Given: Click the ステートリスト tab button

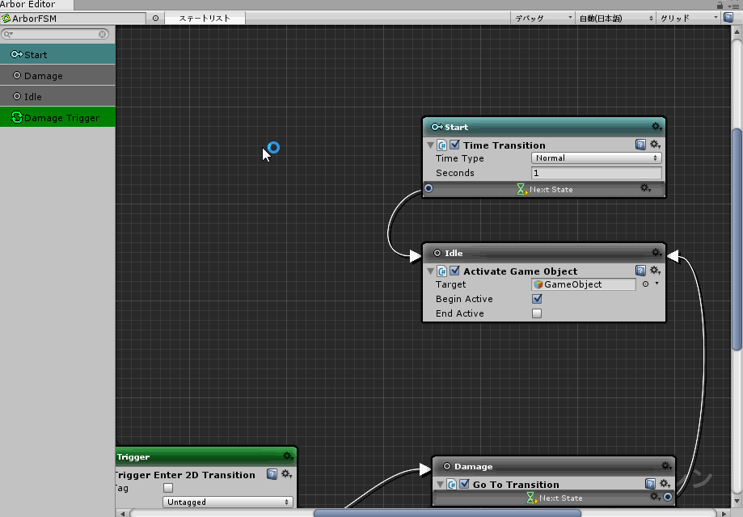Looking at the screenshot, I should point(204,18).
